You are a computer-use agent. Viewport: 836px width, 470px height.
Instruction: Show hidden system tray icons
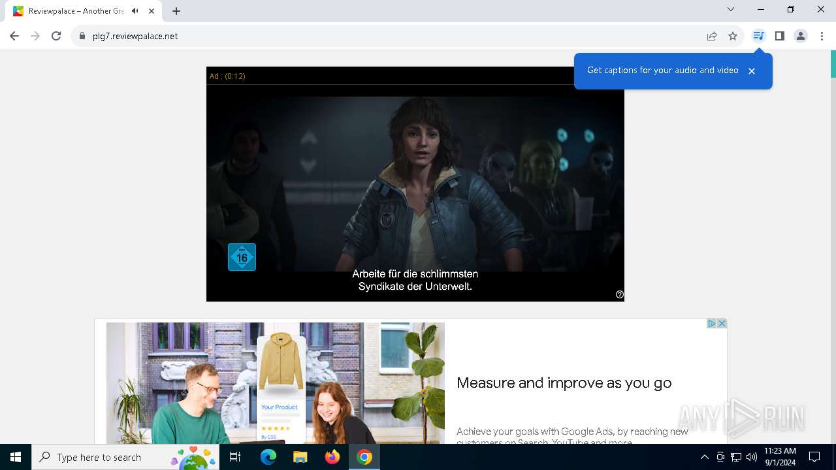[x=704, y=457]
